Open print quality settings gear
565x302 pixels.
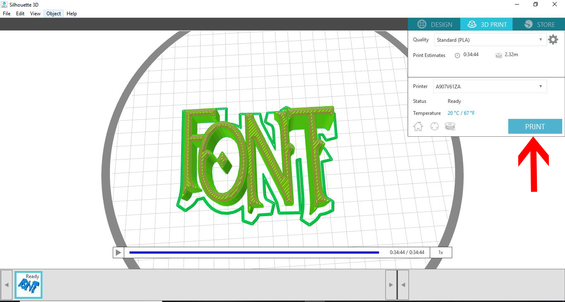point(553,40)
